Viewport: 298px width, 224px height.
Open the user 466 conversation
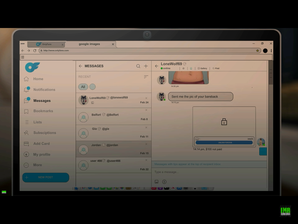(114, 165)
